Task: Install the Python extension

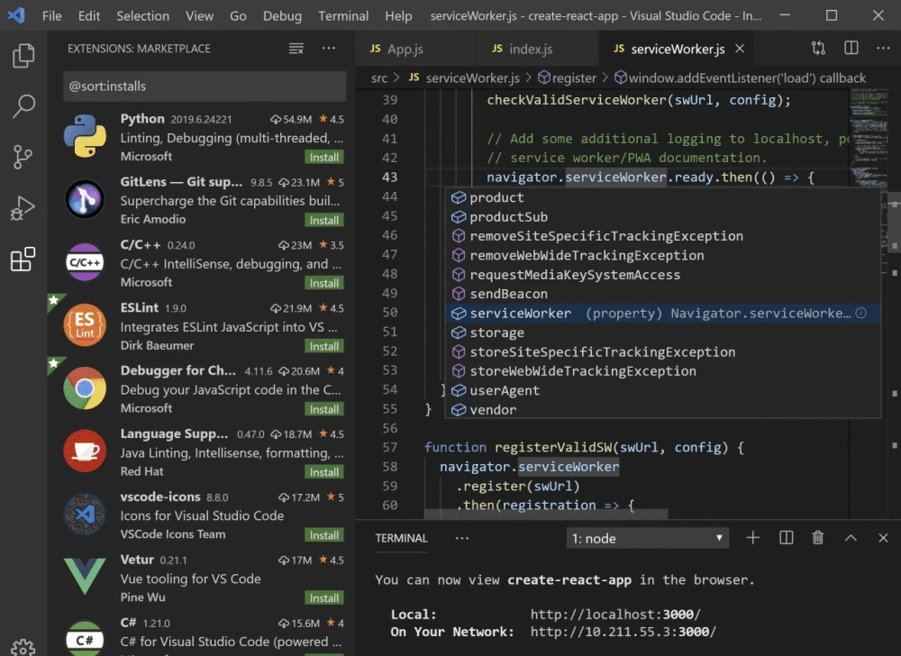Action: 324,157
